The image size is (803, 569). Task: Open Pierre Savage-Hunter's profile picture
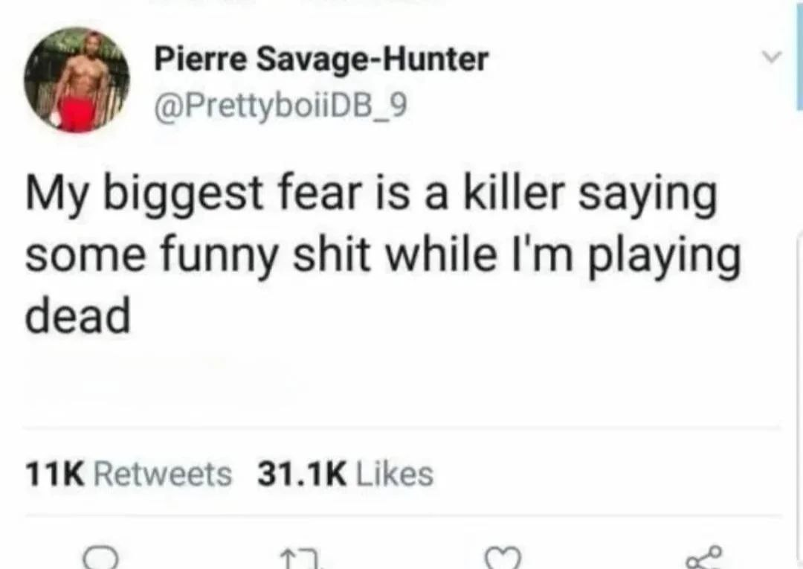pyautogui.click(x=77, y=80)
